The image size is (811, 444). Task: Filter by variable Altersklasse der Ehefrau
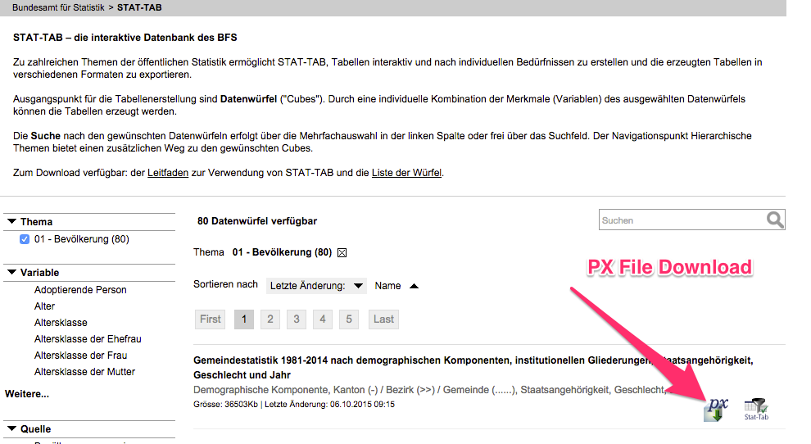tap(88, 339)
